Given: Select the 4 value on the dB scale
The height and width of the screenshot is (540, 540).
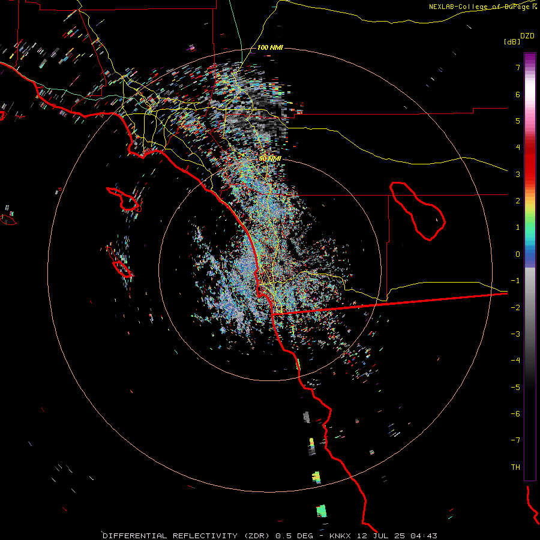Looking at the screenshot, I should click(x=518, y=148).
